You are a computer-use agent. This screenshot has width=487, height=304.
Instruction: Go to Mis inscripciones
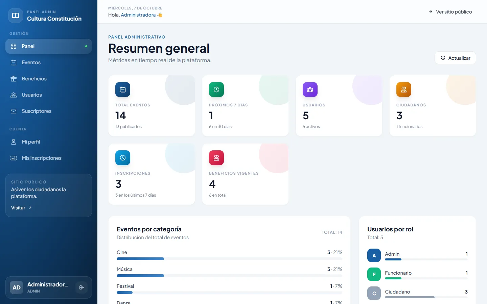point(49,158)
